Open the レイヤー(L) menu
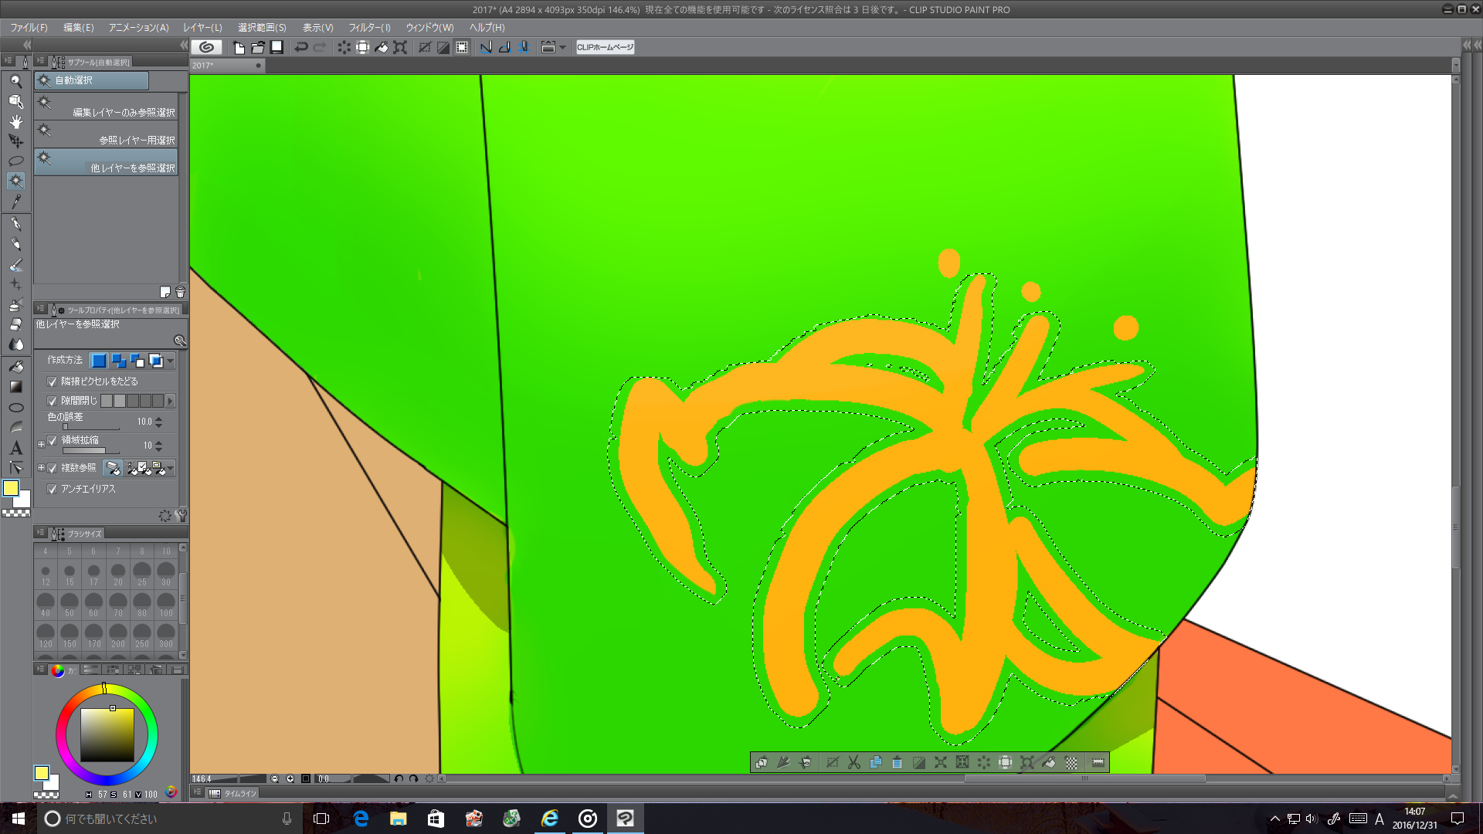The image size is (1483, 834). pyautogui.click(x=202, y=27)
